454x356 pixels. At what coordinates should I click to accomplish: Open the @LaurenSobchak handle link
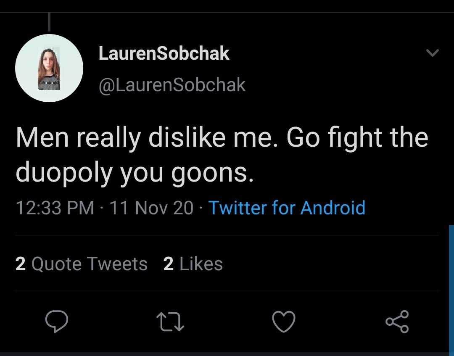coord(172,85)
